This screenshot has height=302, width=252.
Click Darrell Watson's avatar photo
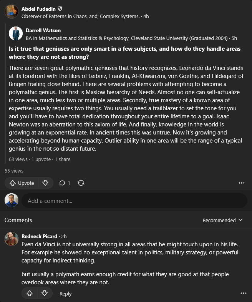16,33
